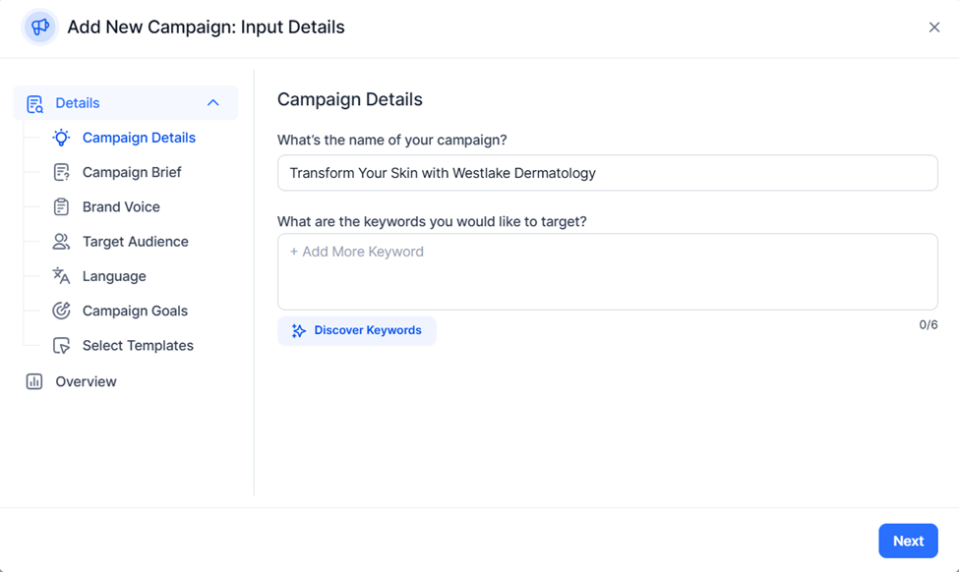Open the Overview section

(x=86, y=381)
